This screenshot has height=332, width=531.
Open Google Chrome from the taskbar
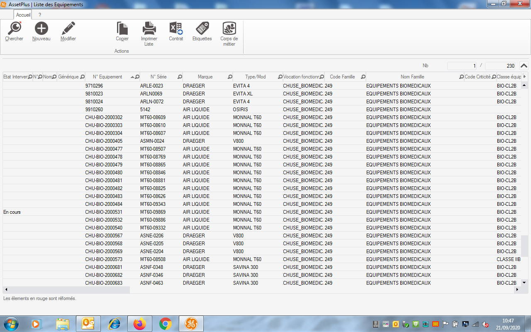(165, 324)
